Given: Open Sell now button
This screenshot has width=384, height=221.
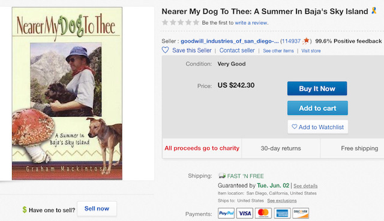Looking at the screenshot, I should click(x=97, y=208).
